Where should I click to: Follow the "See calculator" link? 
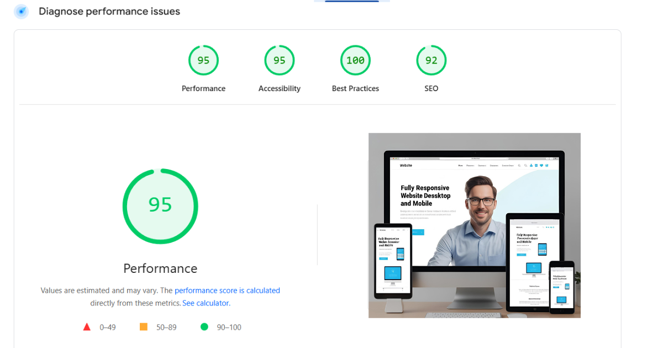pyautogui.click(x=206, y=303)
